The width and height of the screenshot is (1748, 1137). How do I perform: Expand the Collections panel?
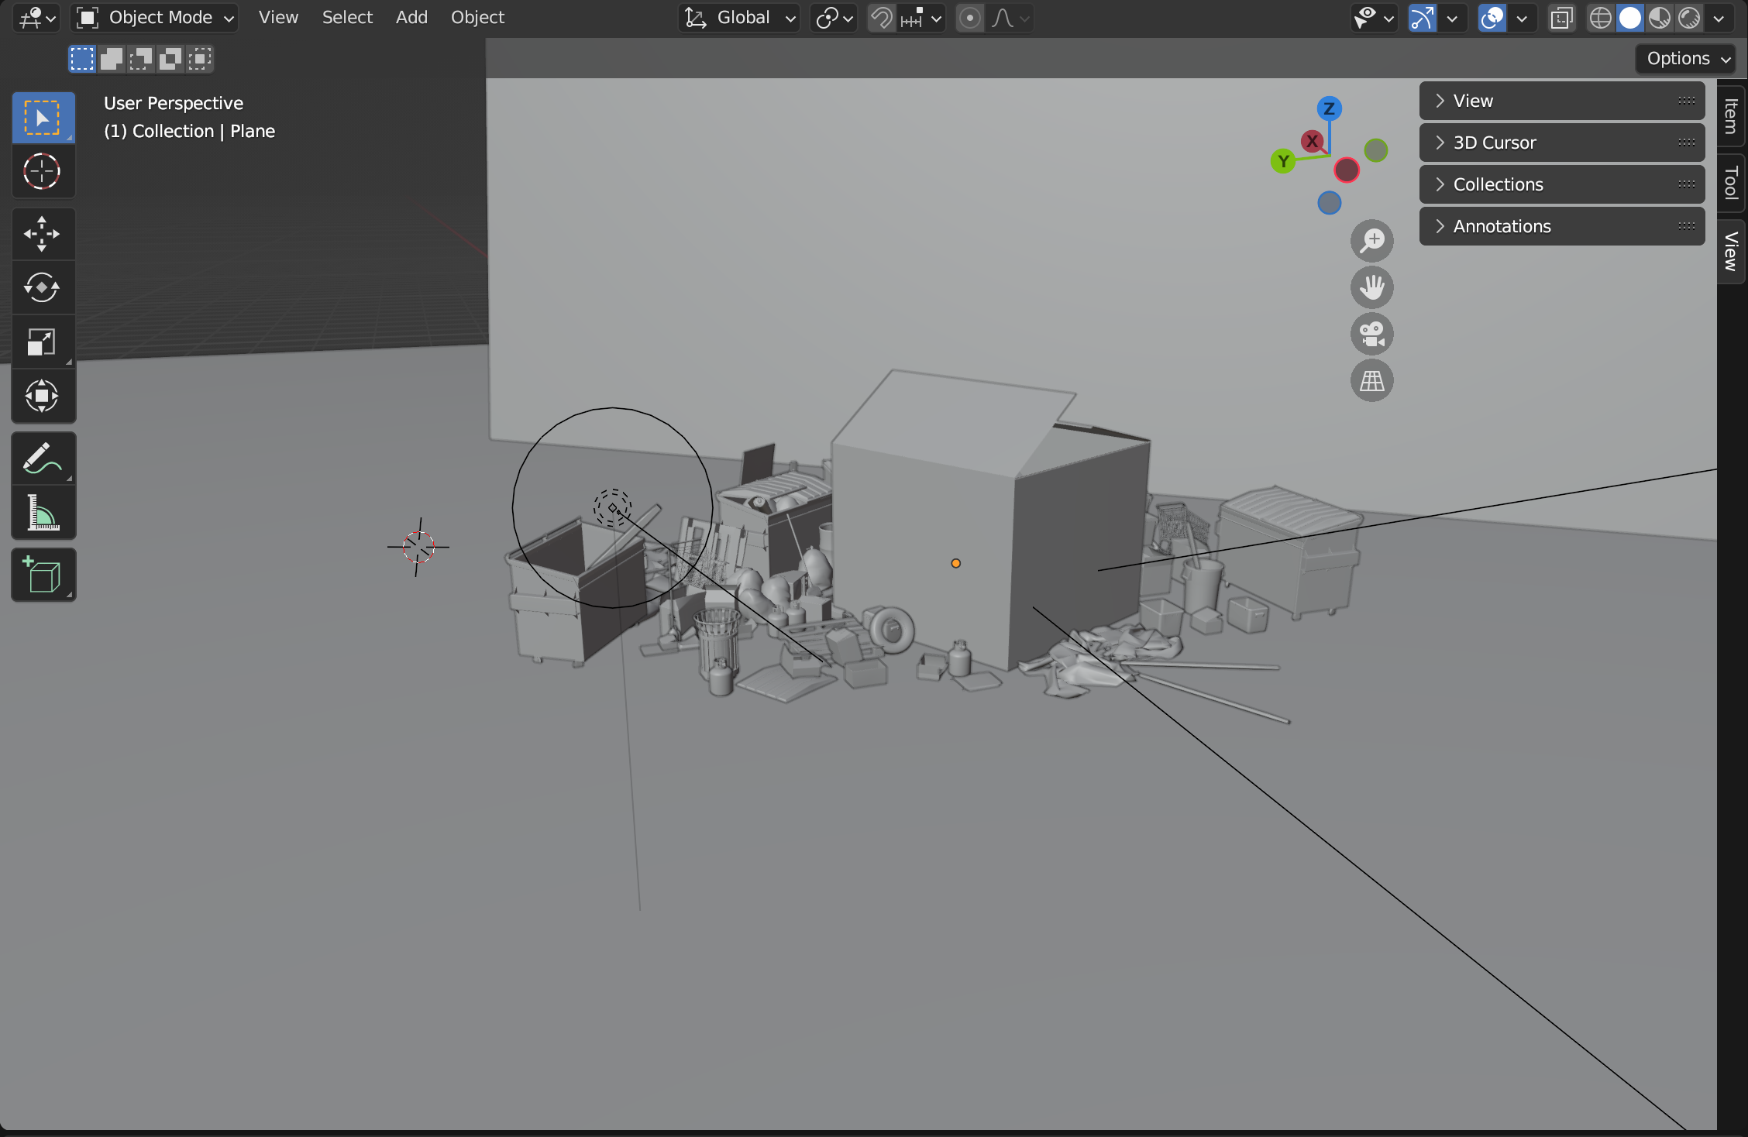click(1561, 184)
